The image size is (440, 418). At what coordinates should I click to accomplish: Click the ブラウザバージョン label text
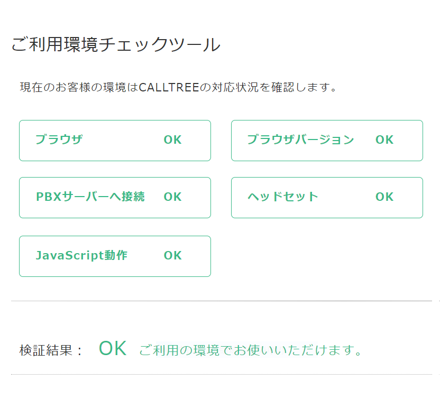[300, 140]
